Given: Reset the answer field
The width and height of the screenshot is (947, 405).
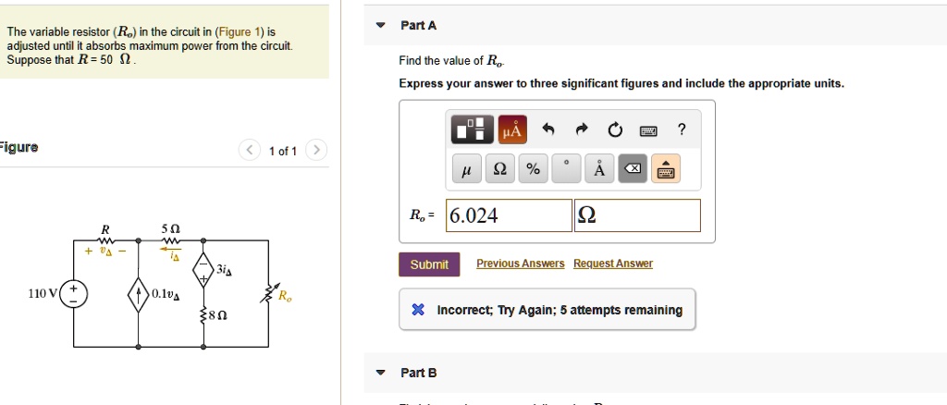Looking at the screenshot, I should pos(614,131).
